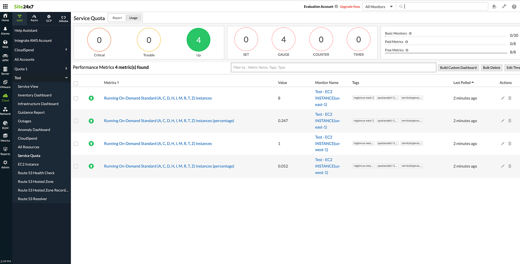Click the apps grid launcher icon
This screenshot has height=264, width=520.
pos(5,6)
